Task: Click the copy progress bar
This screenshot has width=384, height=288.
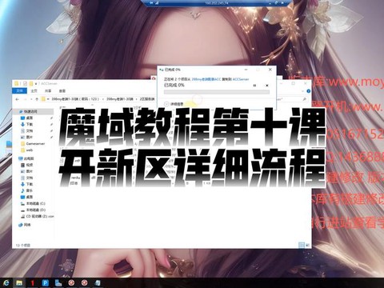Action: (217, 92)
